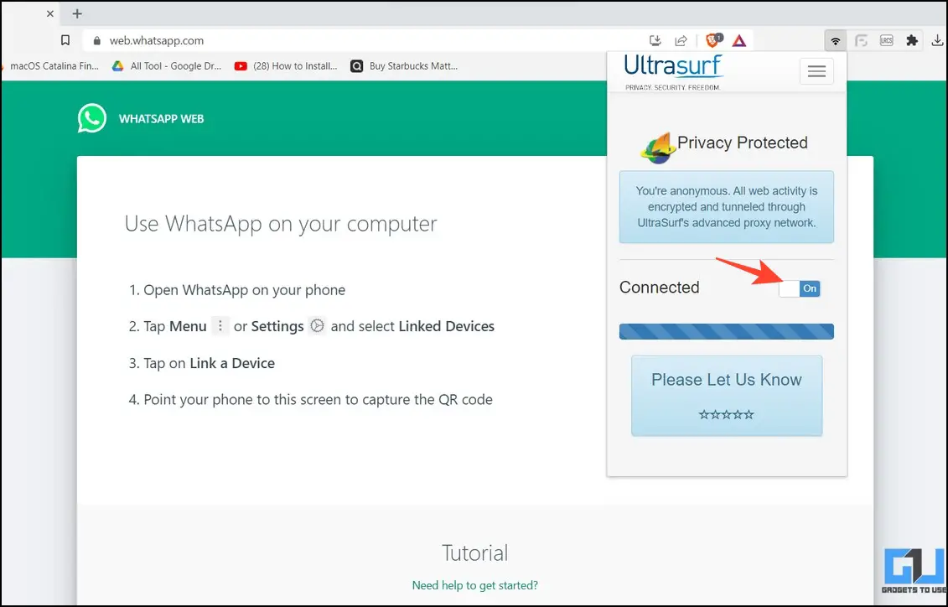Open the Ultrasurf hamburger menu
948x607 pixels.
click(816, 71)
